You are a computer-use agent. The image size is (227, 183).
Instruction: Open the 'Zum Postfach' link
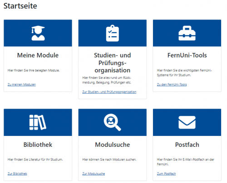166,173
